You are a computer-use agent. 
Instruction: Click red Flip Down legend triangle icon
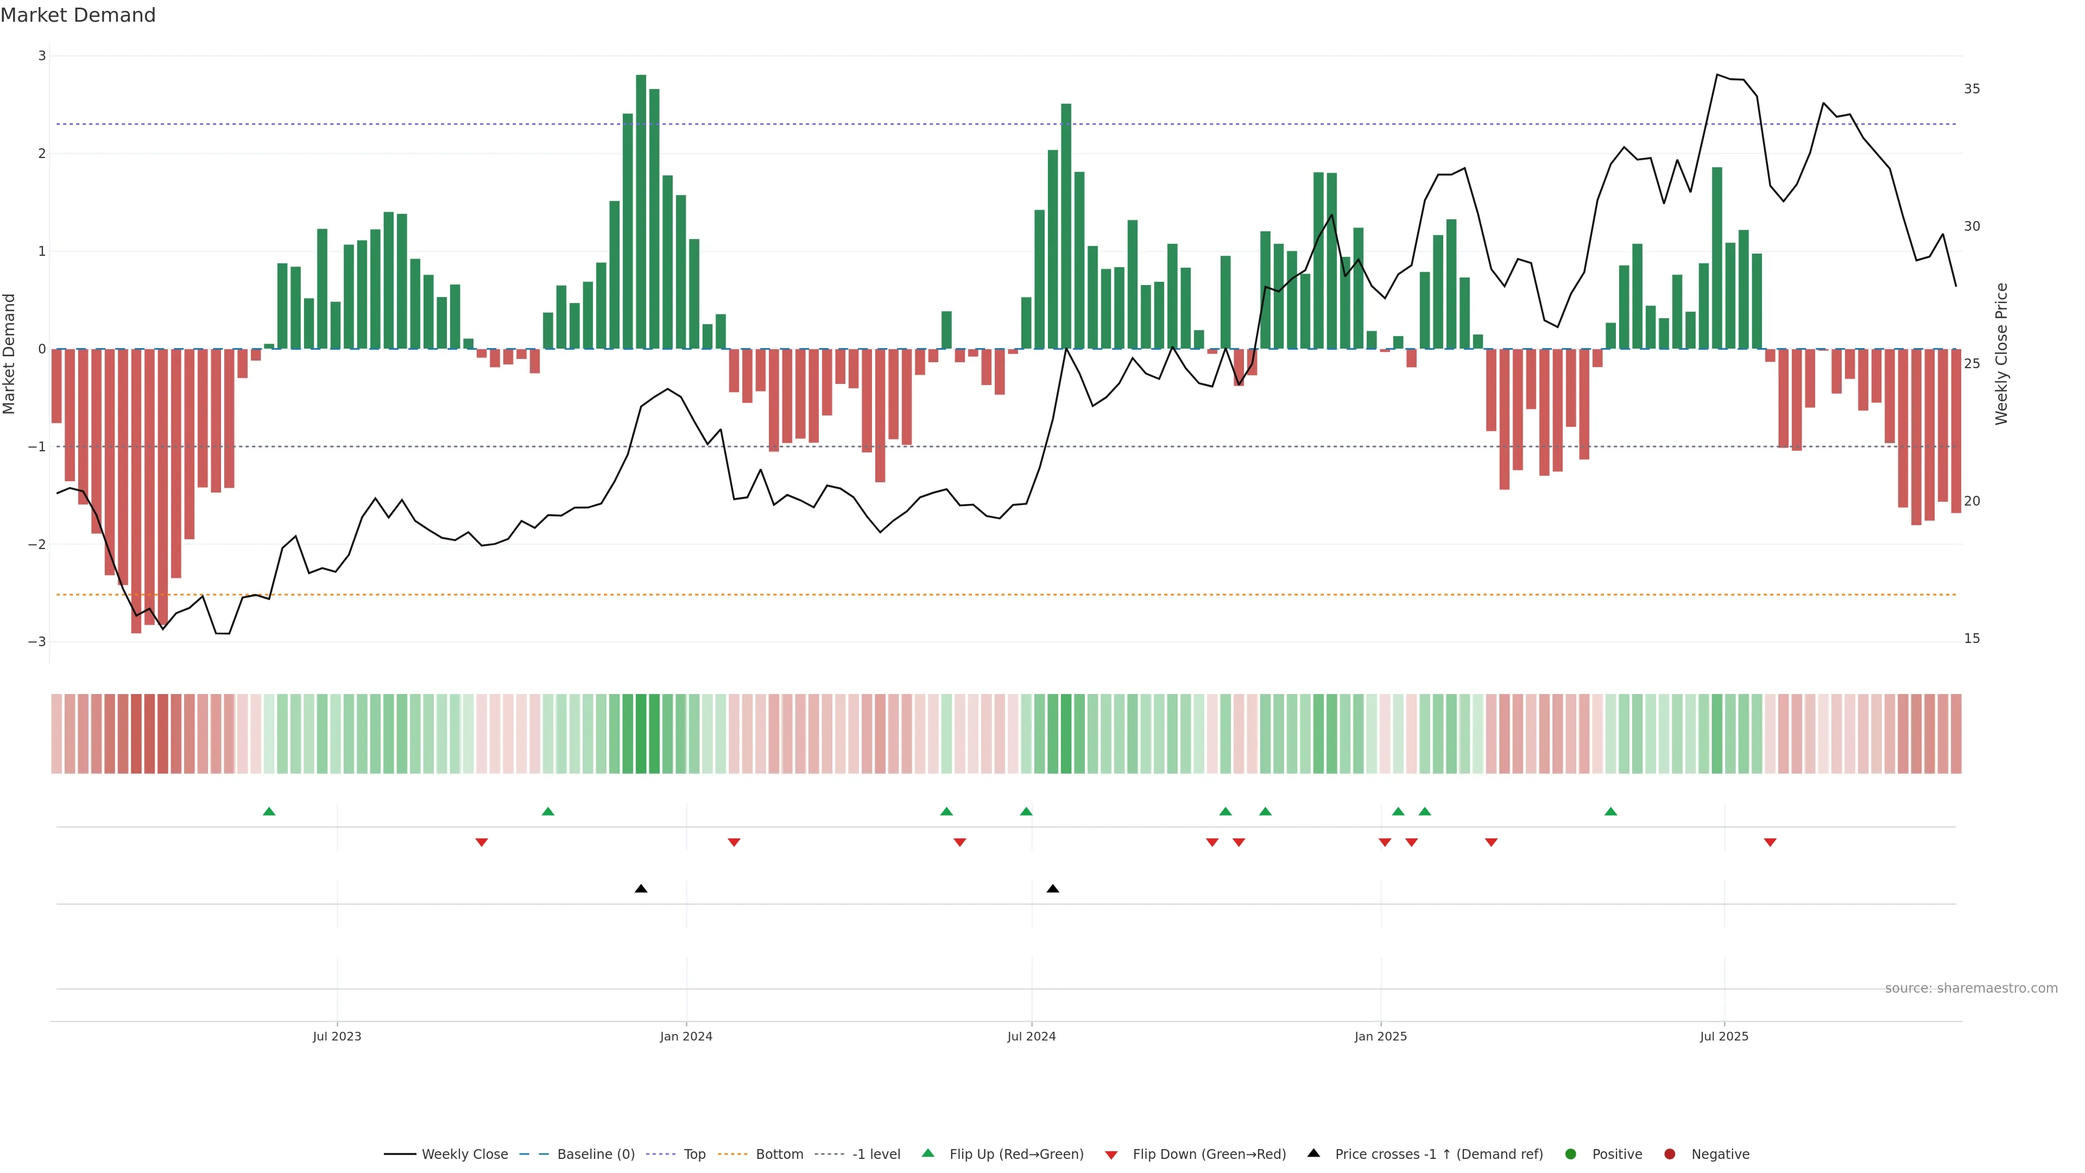pos(1111,1155)
